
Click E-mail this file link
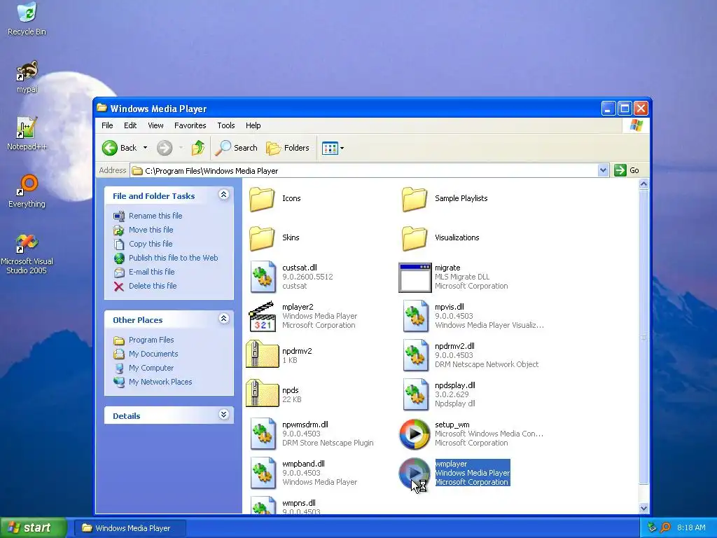point(152,272)
